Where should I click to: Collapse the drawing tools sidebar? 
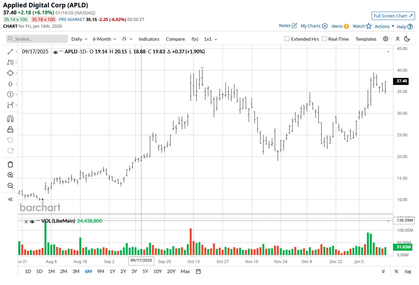10,199
